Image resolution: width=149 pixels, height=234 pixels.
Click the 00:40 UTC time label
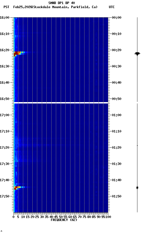click(x=117, y=83)
